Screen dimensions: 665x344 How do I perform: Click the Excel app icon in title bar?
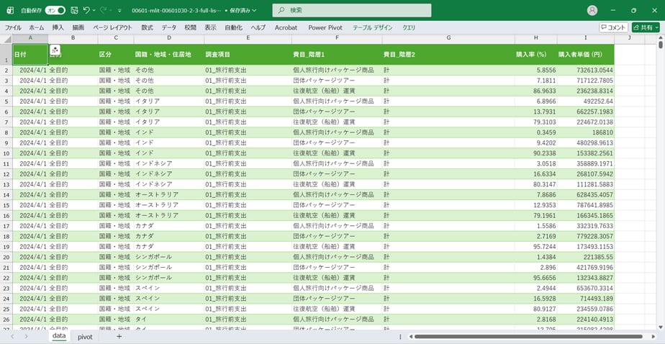(9, 10)
